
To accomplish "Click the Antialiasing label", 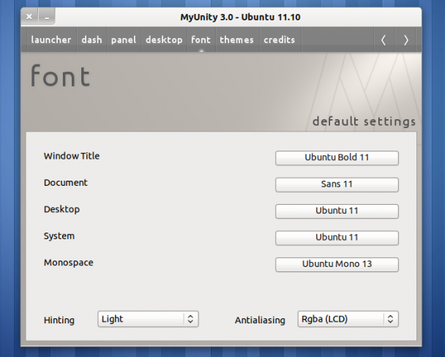I will (x=260, y=320).
